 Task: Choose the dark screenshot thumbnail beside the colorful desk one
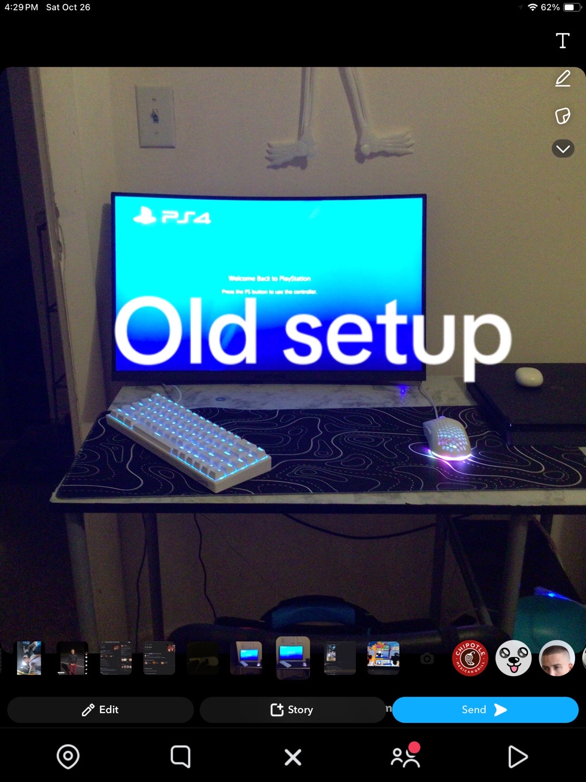(340, 658)
